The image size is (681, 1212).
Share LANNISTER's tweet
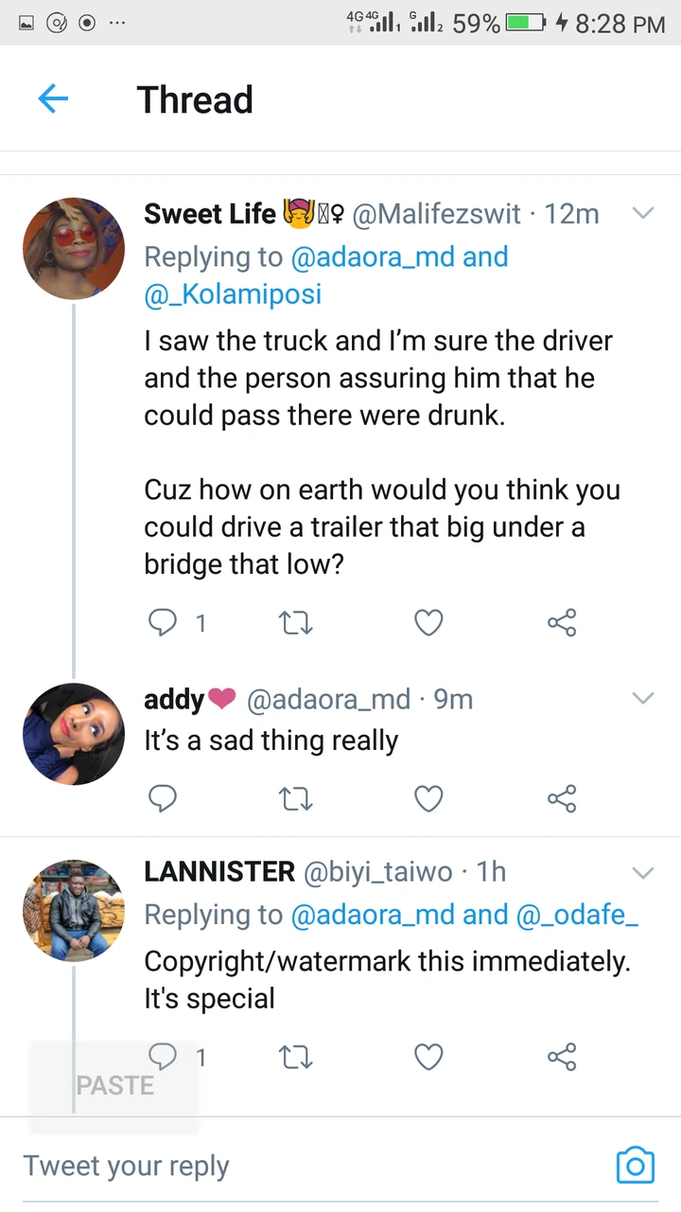pos(562,1057)
